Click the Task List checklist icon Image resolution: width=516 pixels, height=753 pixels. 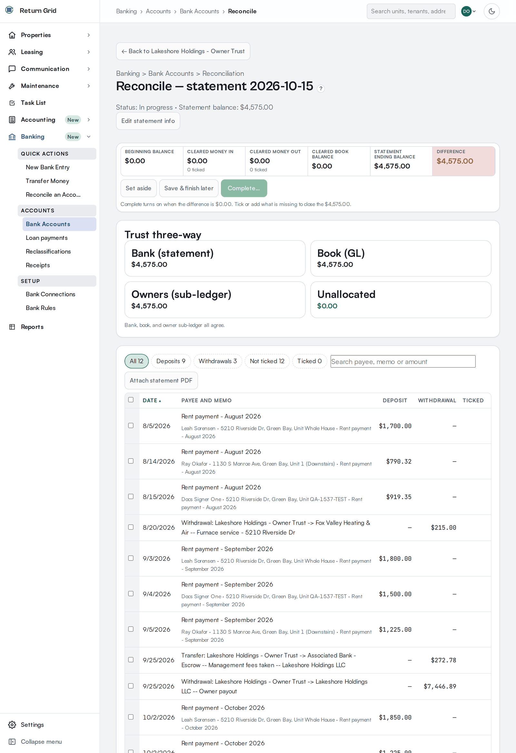click(12, 103)
